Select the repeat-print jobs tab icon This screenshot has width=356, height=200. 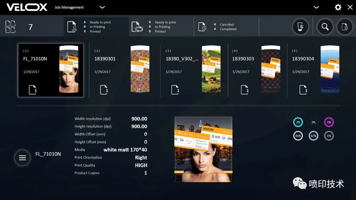coord(137,27)
